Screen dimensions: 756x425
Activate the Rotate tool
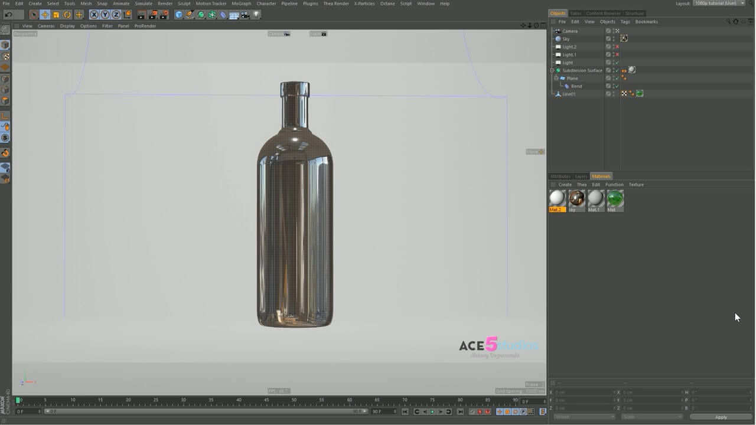(67, 15)
